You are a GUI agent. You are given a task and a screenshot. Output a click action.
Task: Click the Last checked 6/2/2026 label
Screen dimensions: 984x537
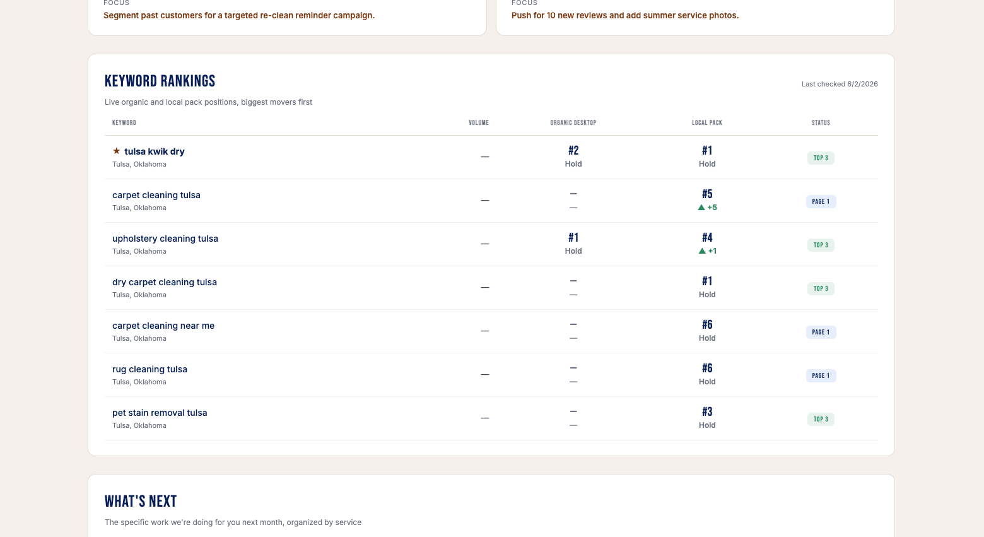840,84
